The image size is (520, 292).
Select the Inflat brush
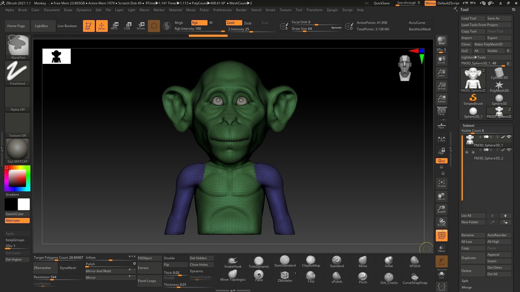point(389,262)
